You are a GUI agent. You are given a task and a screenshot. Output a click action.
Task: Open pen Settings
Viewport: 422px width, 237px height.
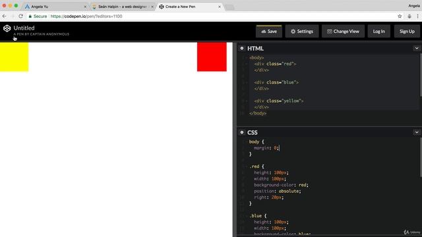[302, 32]
